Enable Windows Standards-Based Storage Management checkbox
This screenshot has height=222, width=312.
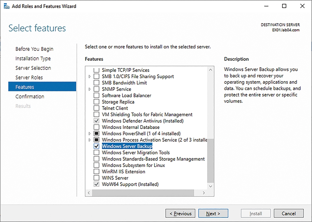click(96, 159)
